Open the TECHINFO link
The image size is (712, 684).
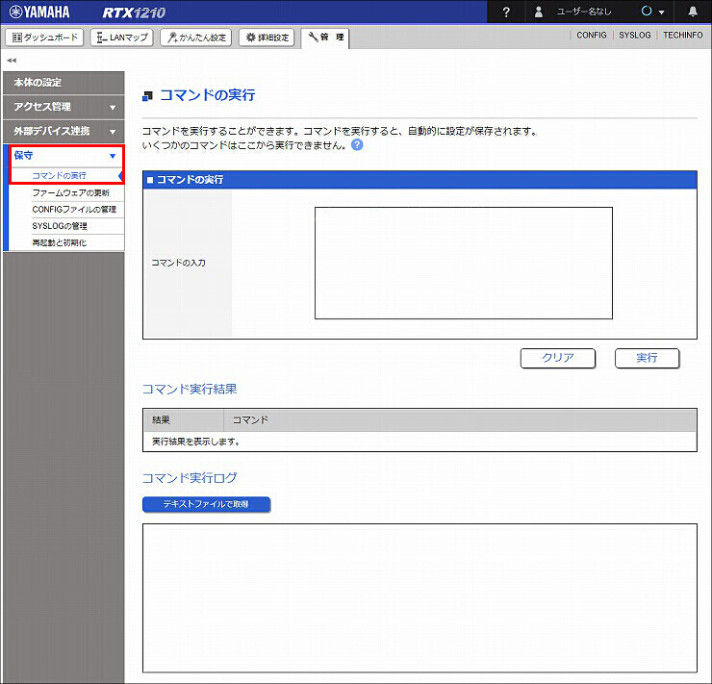(682, 35)
